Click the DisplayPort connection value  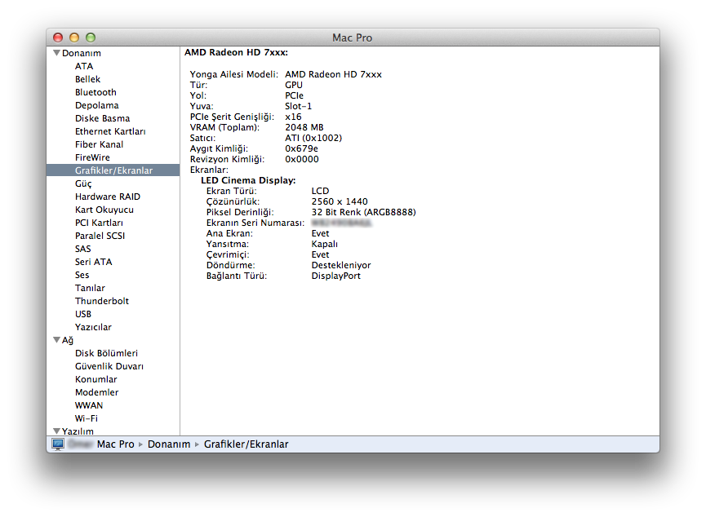(336, 276)
